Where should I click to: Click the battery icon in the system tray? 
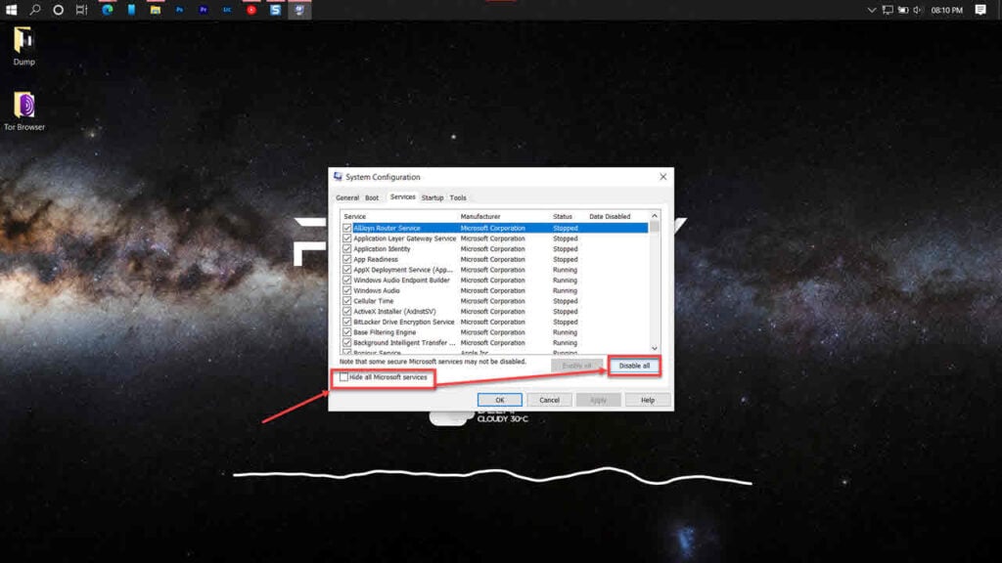click(903, 10)
